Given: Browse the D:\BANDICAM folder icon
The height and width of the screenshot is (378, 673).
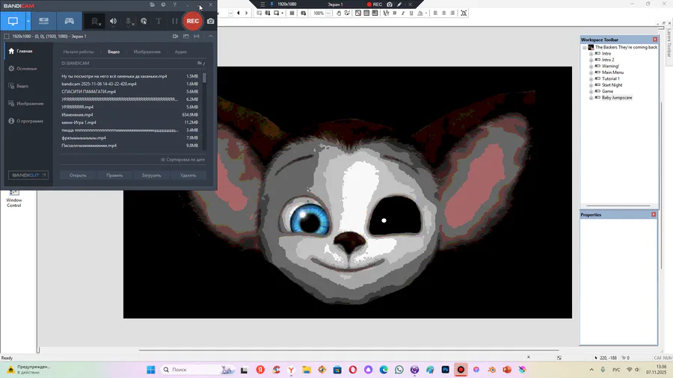Looking at the screenshot, I should pos(200,63).
